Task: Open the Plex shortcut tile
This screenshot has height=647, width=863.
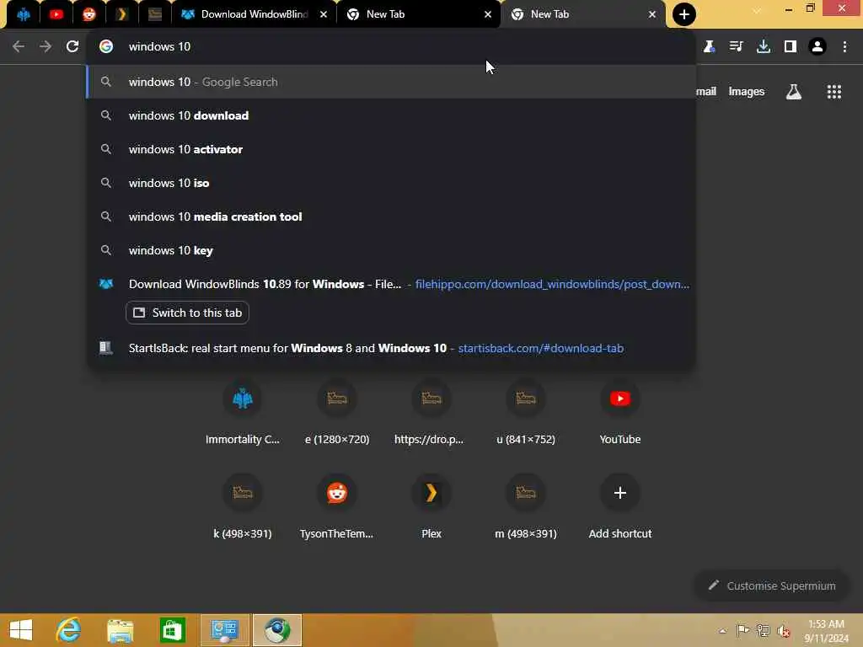Action: coord(431,506)
